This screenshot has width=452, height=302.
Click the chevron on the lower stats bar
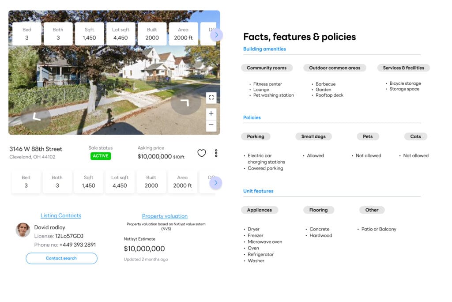pyautogui.click(x=216, y=182)
